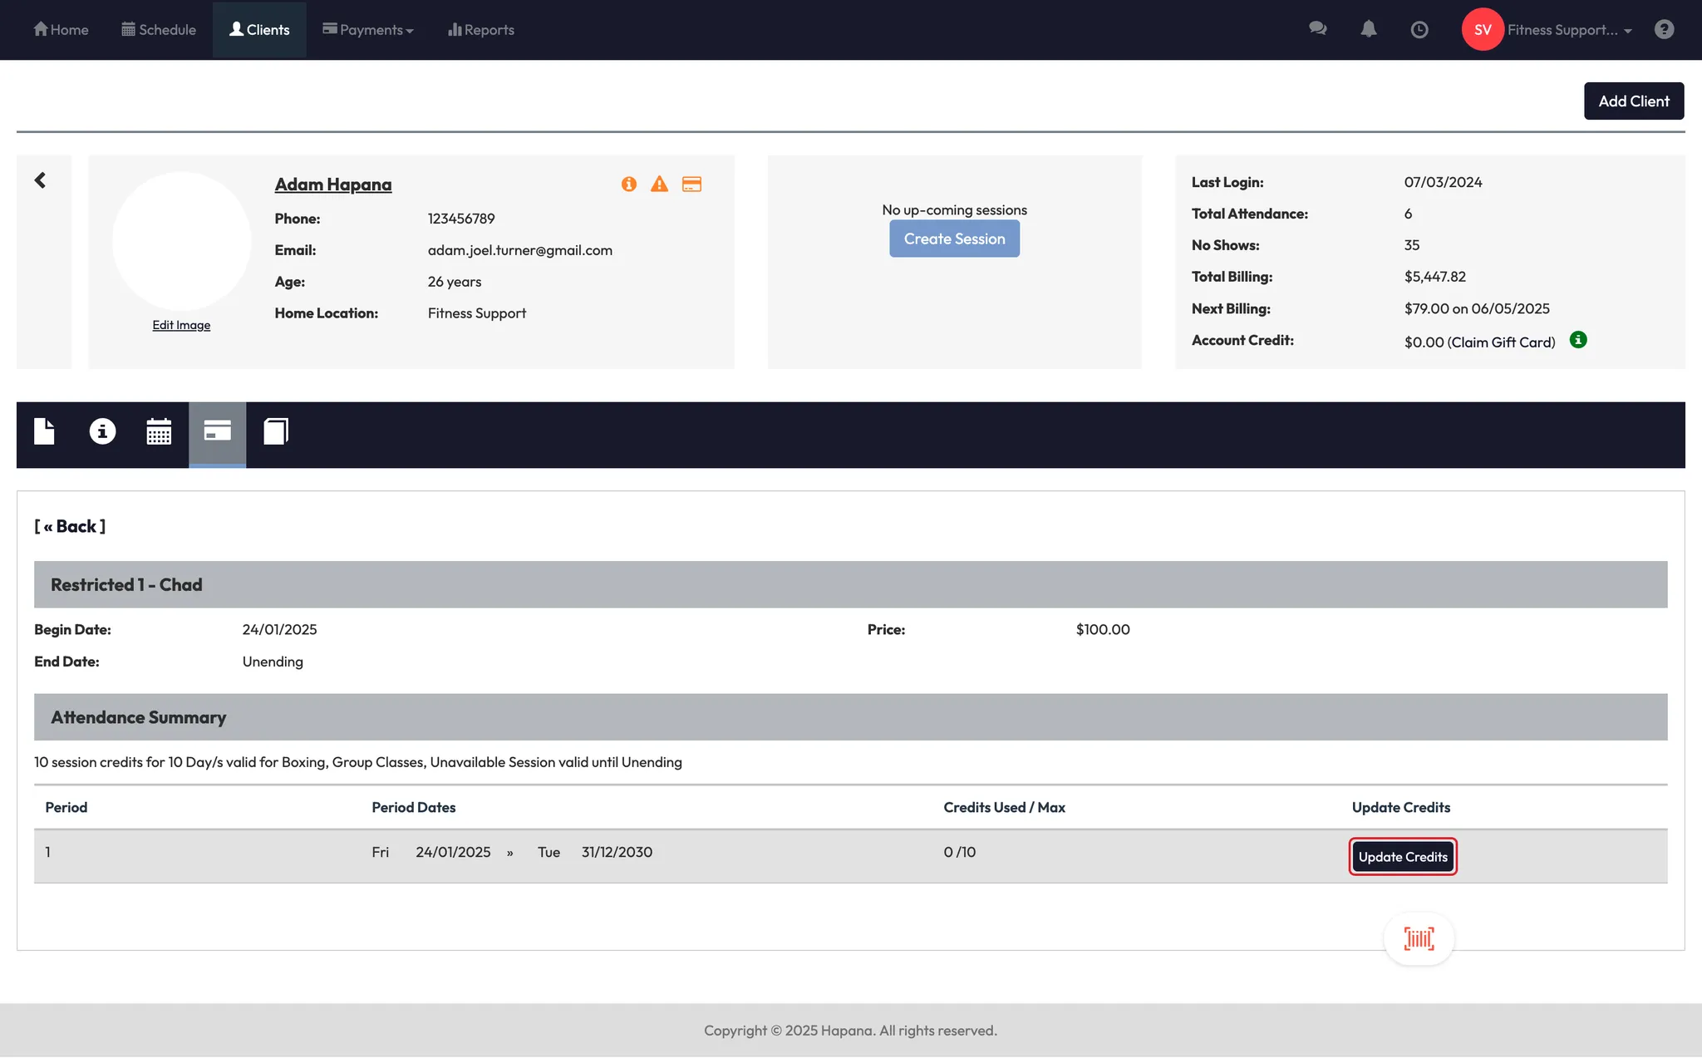Click the orange client info icon
This screenshot has width=1702, height=1058.
[x=629, y=185]
